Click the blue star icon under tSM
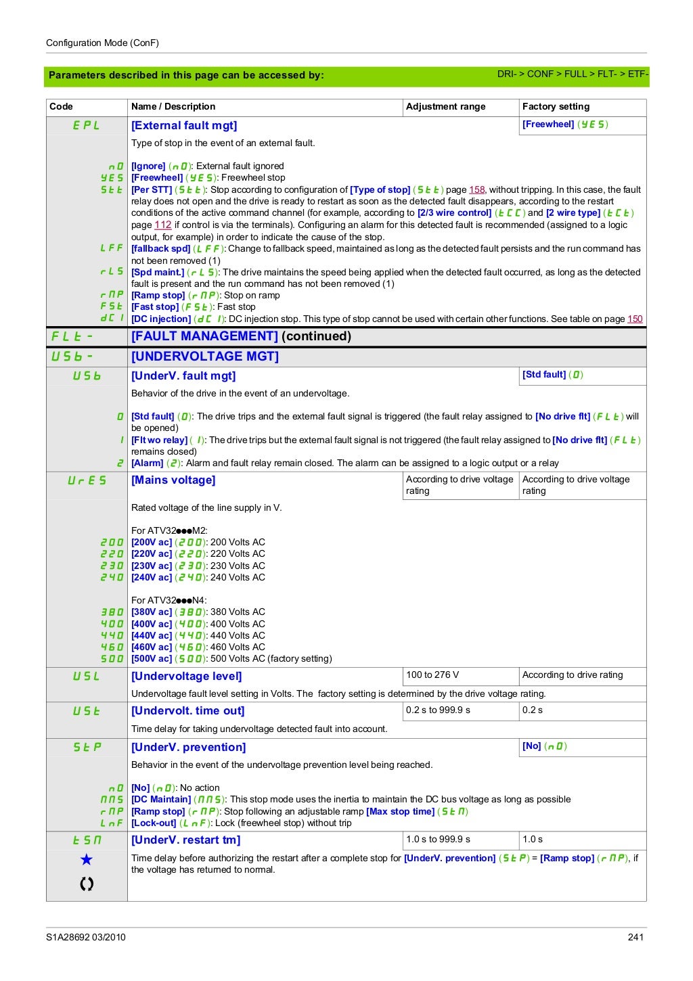This screenshot has height=981, width=693. (87, 860)
